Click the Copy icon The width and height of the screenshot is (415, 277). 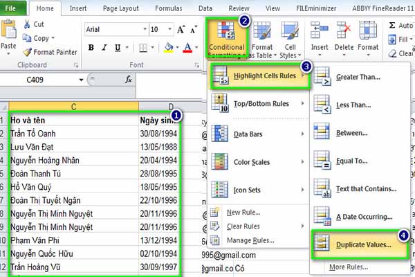click(27, 38)
